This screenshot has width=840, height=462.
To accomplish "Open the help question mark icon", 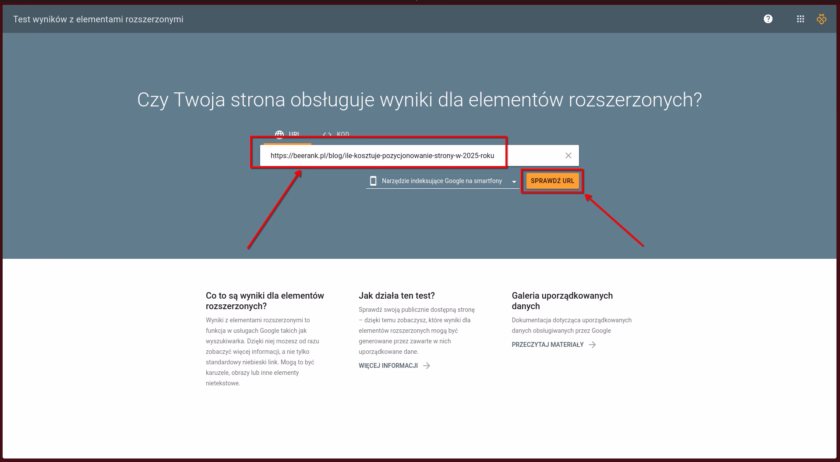I will tap(768, 19).
